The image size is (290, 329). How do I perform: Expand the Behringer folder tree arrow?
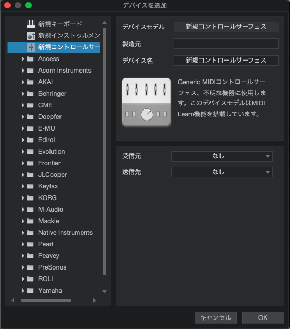click(23, 94)
